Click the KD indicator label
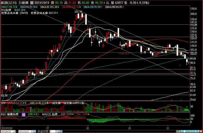203x133 pixels. (3, 103)
